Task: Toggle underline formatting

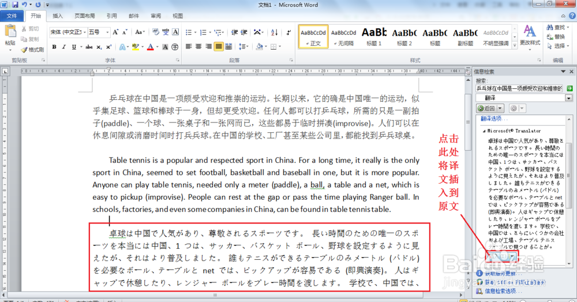Action: tap(74, 47)
